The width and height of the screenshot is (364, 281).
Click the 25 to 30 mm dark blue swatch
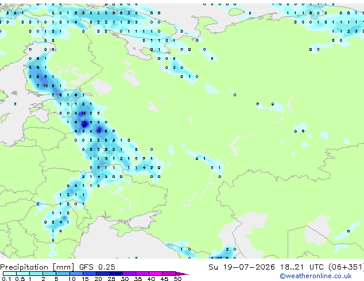click(x=115, y=274)
